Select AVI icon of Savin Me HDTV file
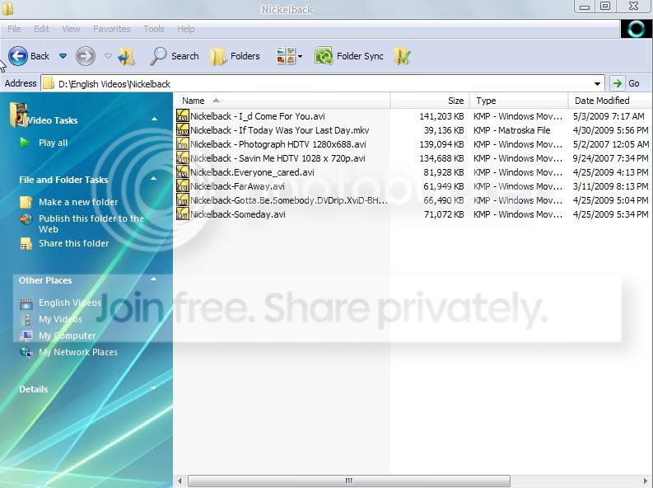 (183, 158)
